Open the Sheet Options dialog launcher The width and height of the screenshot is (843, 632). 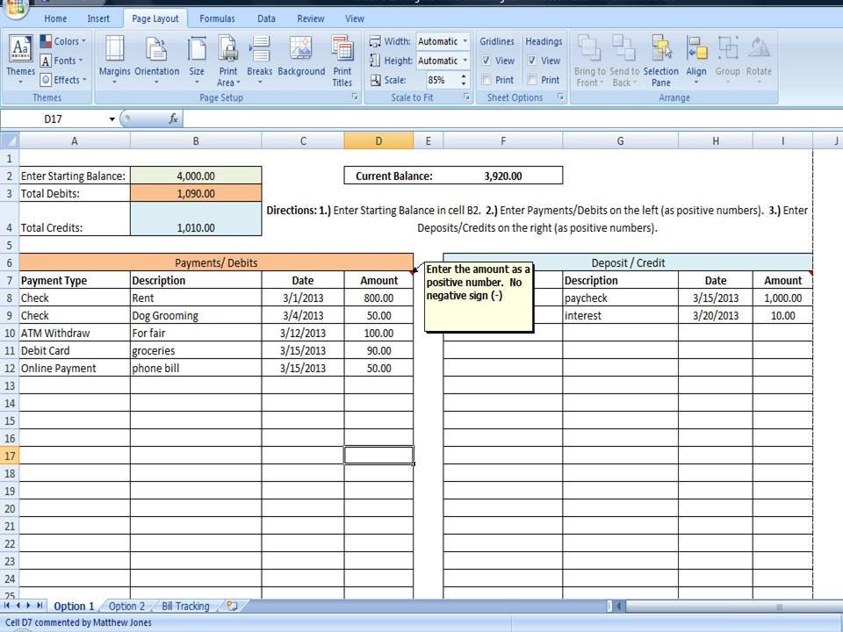(x=559, y=97)
